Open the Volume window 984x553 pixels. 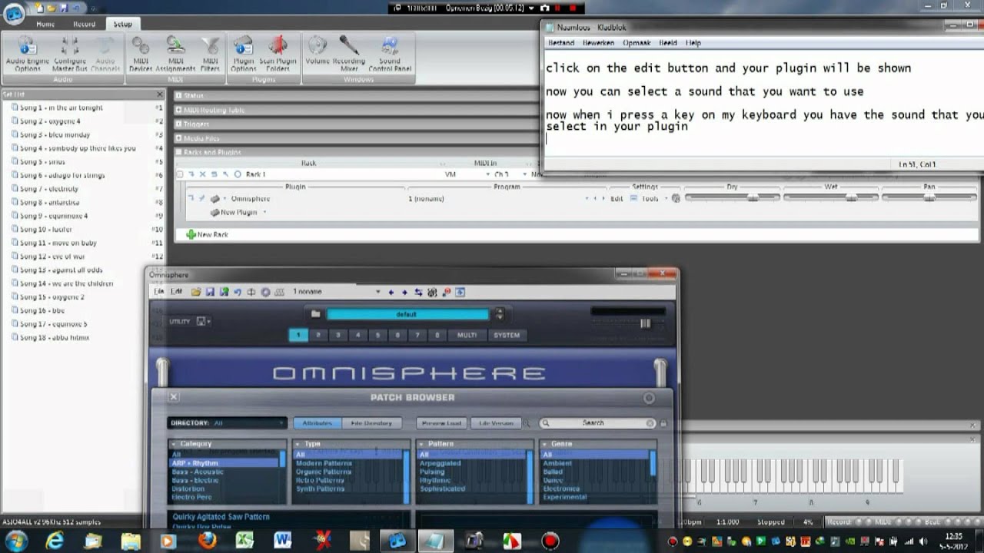317,50
